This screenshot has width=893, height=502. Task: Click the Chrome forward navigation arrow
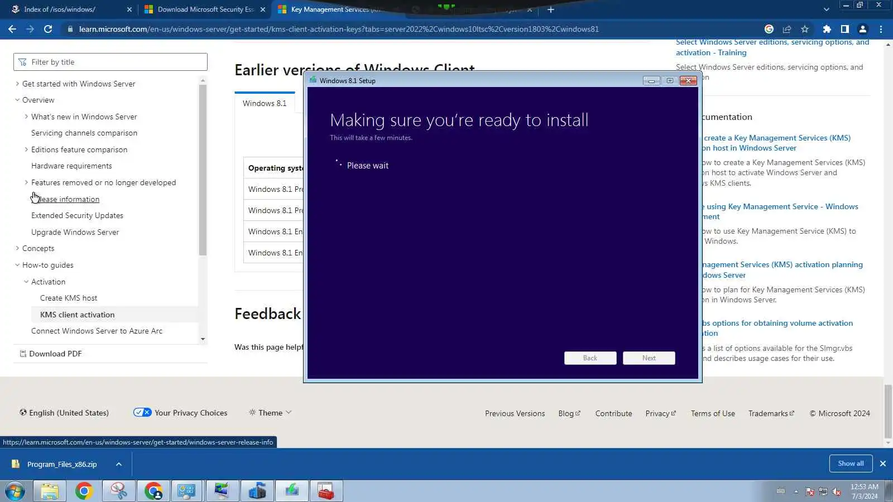[x=30, y=29]
